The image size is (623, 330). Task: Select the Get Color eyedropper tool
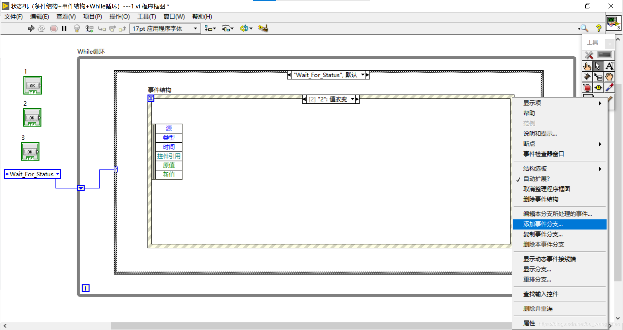point(609,88)
